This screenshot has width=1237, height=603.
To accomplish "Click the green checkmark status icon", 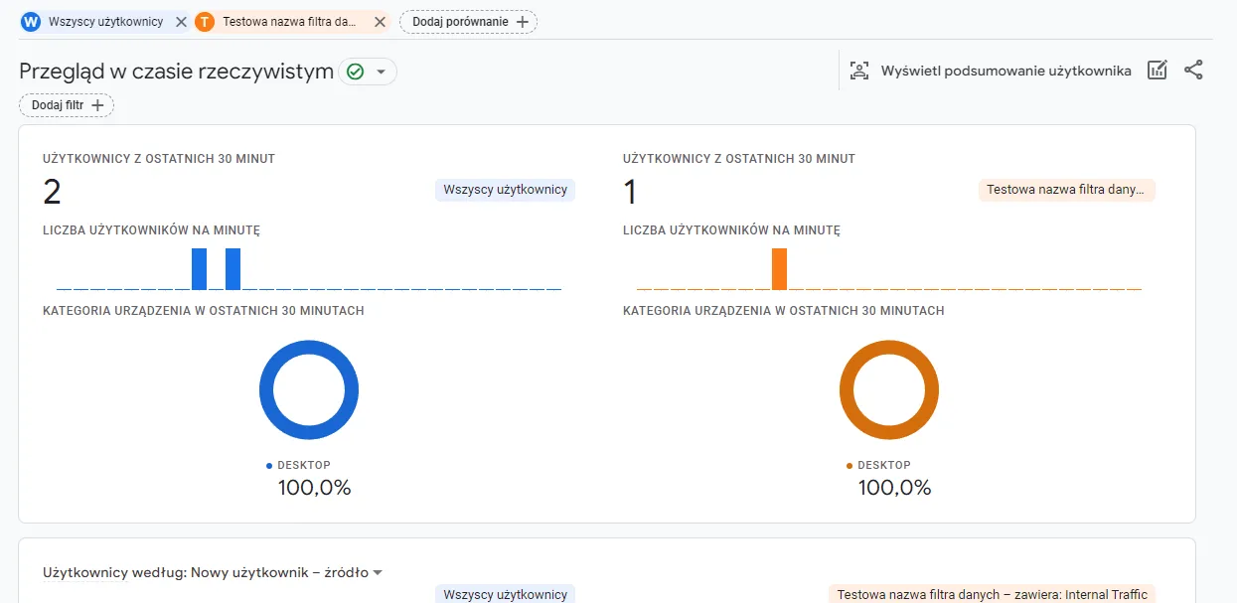I will (355, 72).
